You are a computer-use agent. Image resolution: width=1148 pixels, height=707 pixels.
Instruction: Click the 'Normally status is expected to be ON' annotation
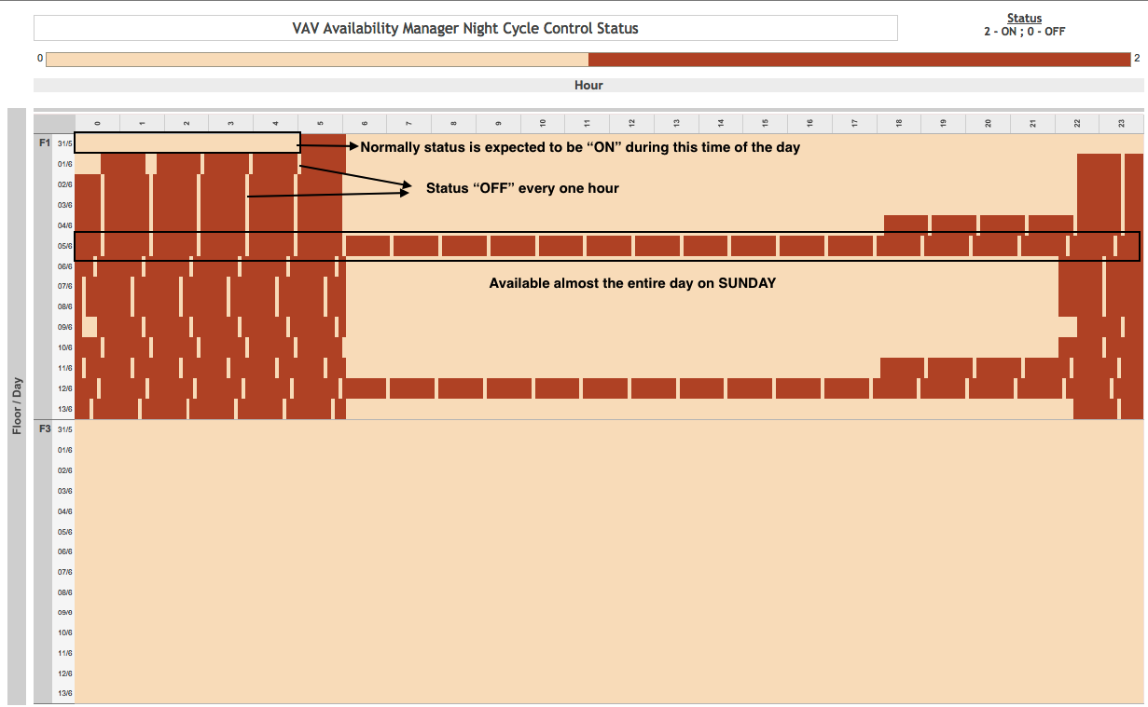click(x=580, y=147)
